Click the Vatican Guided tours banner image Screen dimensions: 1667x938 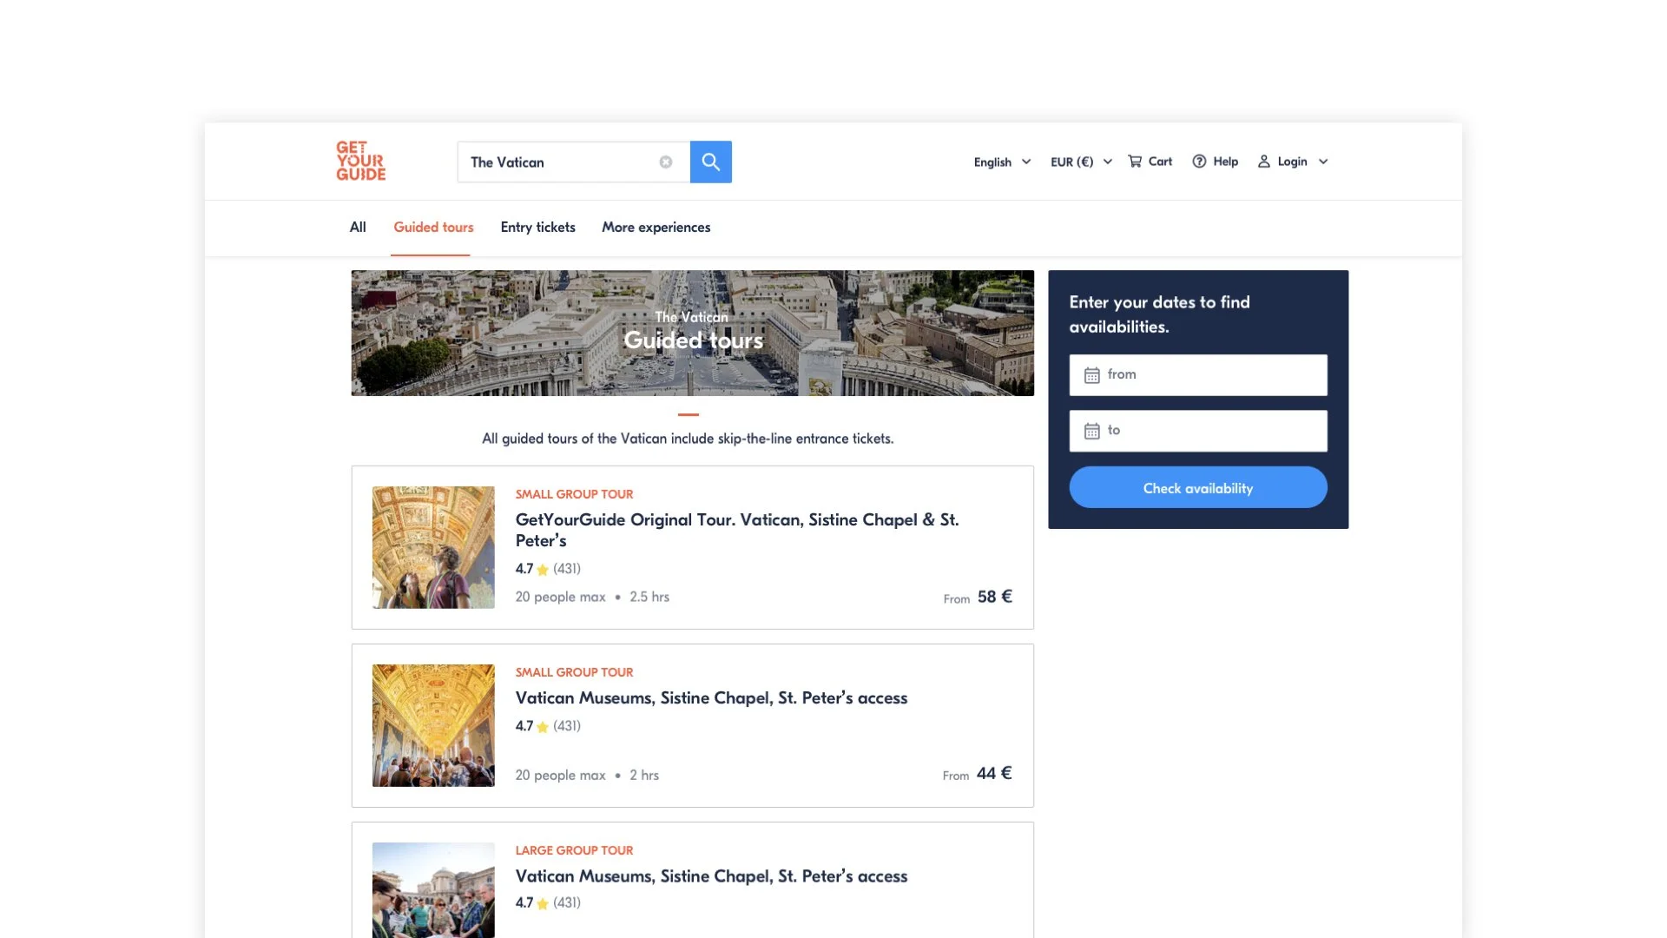pos(692,333)
